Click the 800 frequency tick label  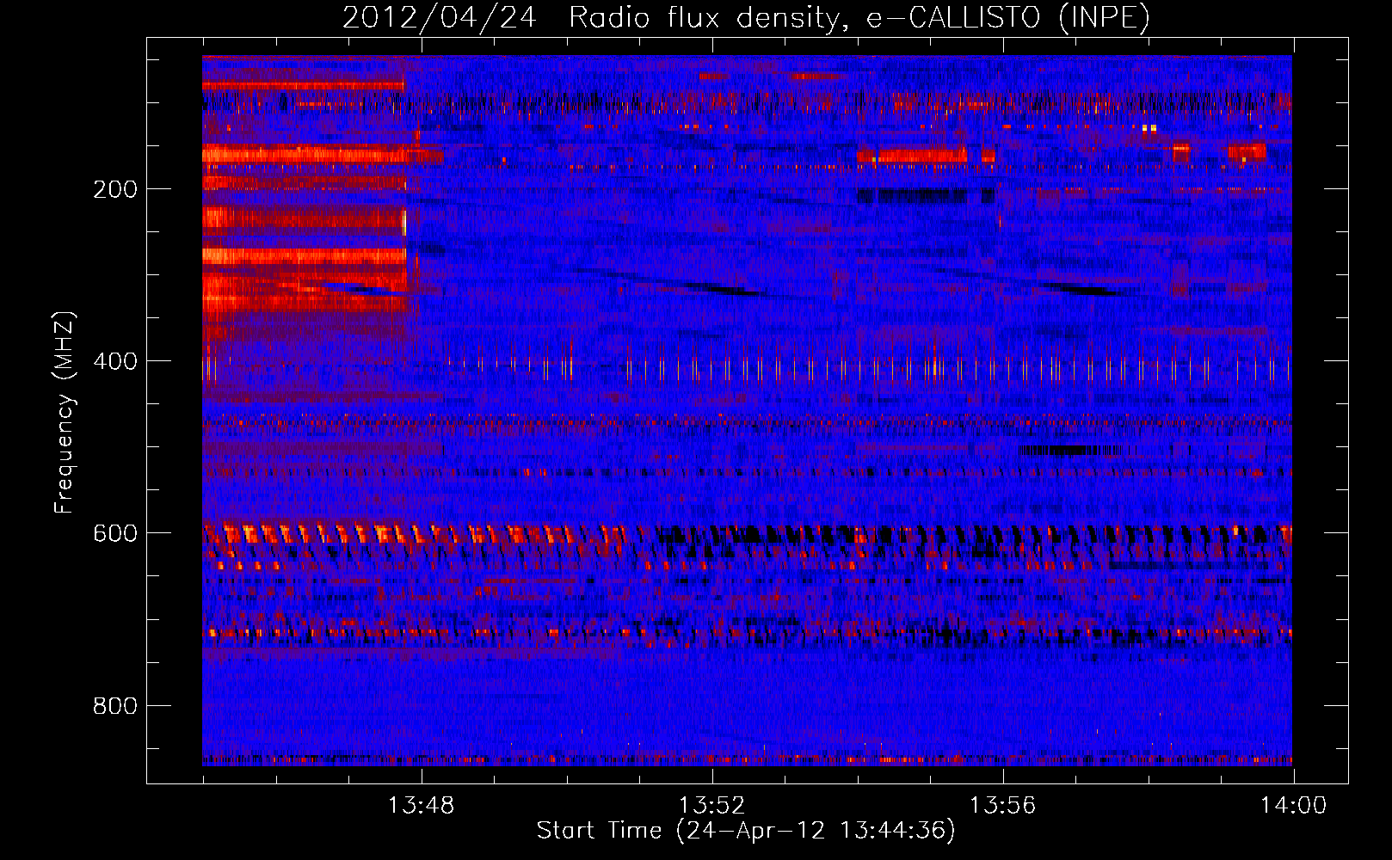pos(115,706)
